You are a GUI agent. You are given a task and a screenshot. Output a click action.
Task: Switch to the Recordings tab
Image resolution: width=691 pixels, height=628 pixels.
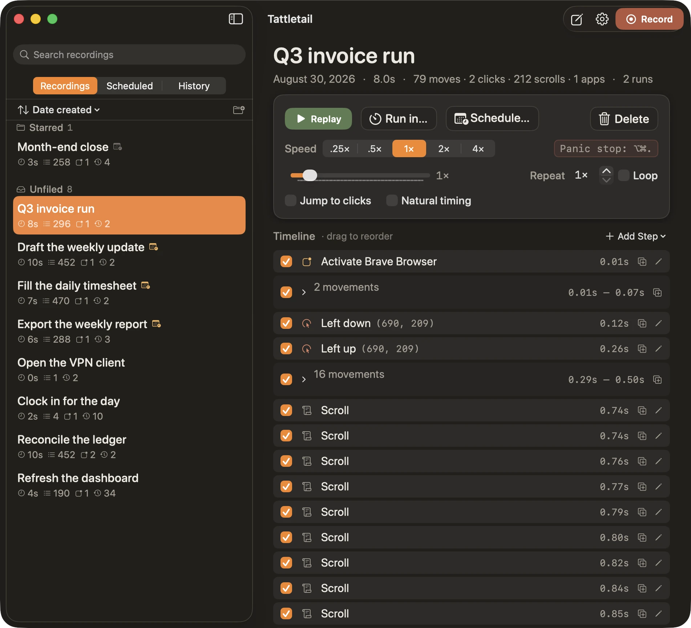coord(65,86)
